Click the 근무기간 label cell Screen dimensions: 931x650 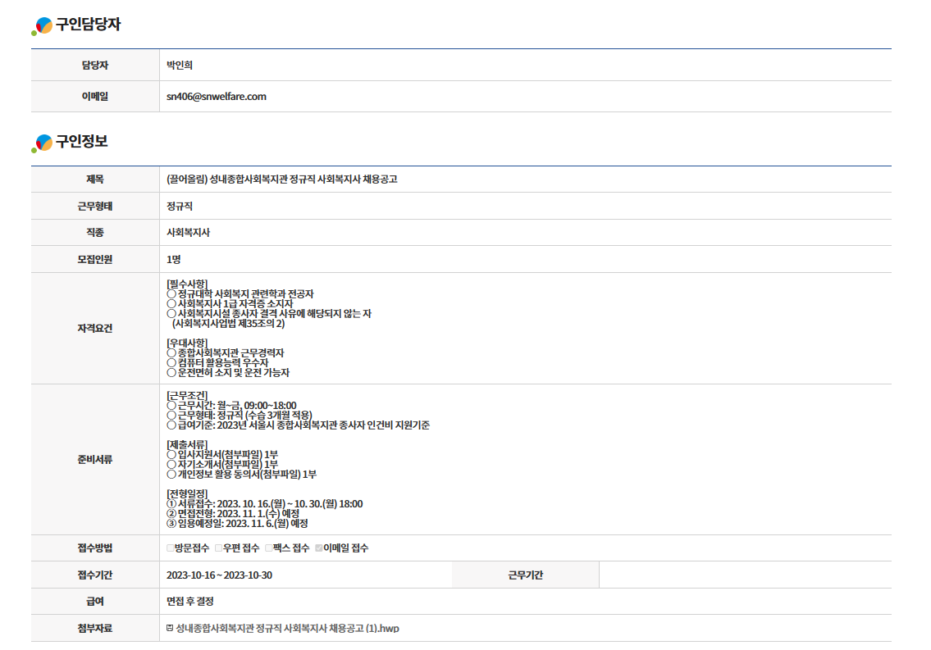tap(525, 575)
